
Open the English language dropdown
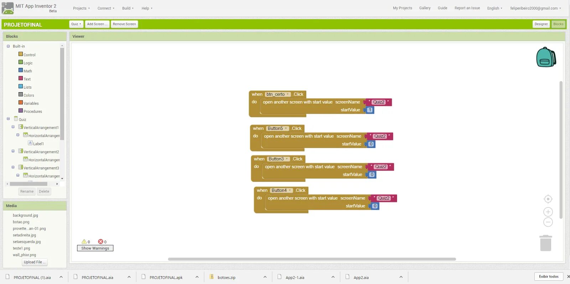494,8
